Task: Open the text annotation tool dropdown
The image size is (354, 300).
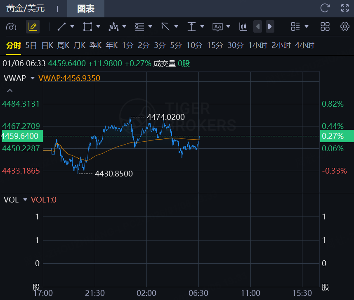Action: coord(228,27)
